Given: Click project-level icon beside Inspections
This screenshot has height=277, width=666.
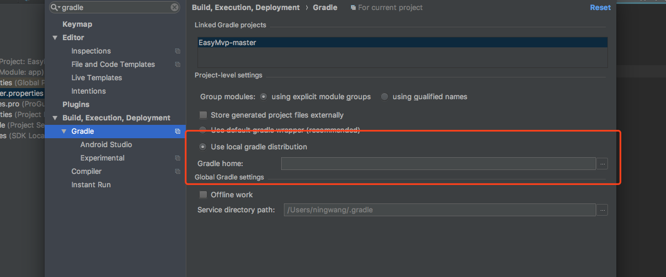Looking at the screenshot, I should coord(177,51).
